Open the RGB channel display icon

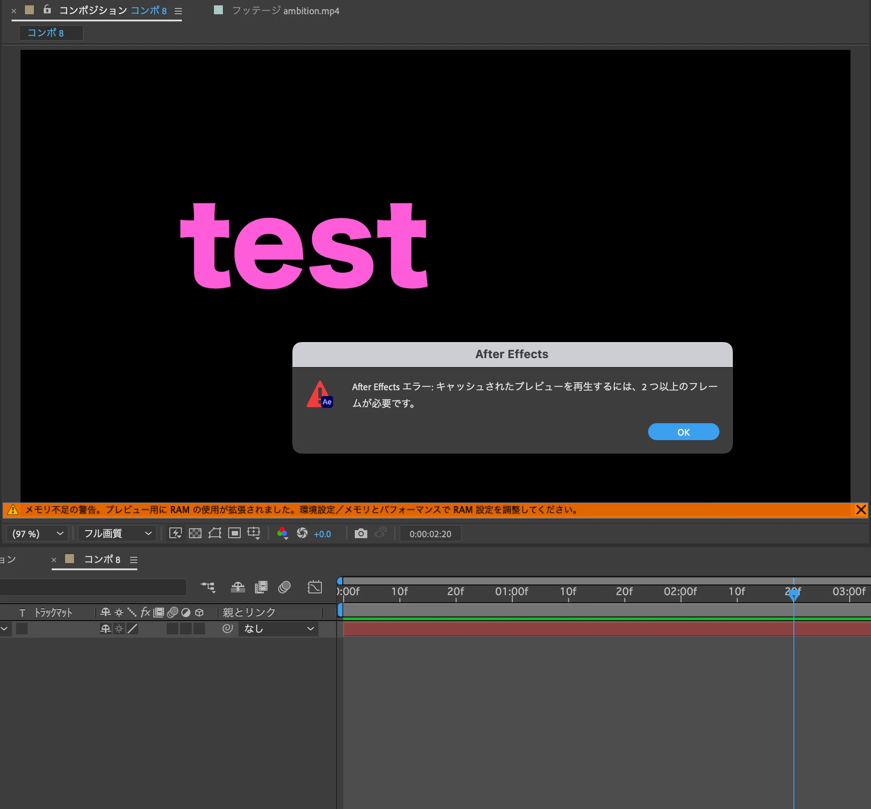[x=282, y=533]
